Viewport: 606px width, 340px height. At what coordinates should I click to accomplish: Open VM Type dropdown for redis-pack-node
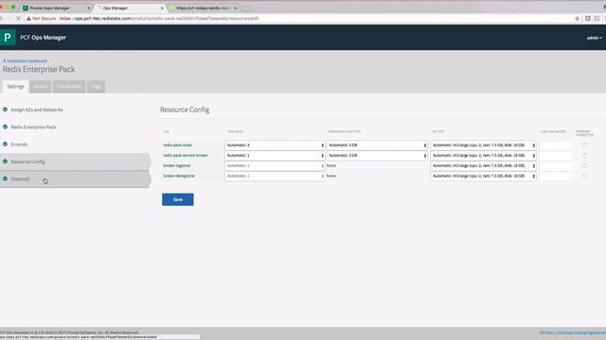click(483, 145)
